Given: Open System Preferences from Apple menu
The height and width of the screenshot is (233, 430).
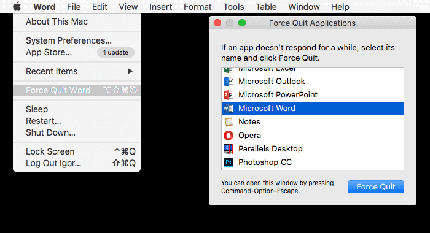Looking at the screenshot, I should click(x=77, y=40).
